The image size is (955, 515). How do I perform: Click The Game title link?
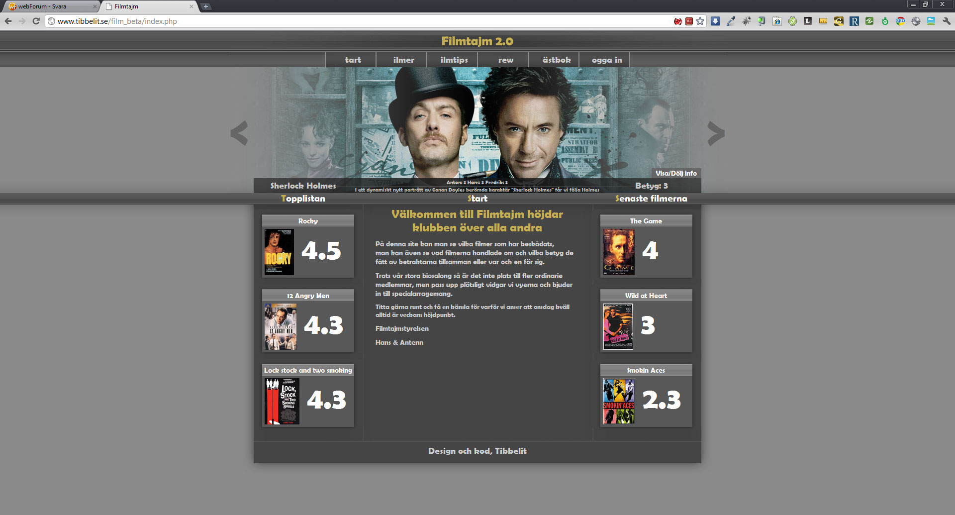point(646,221)
